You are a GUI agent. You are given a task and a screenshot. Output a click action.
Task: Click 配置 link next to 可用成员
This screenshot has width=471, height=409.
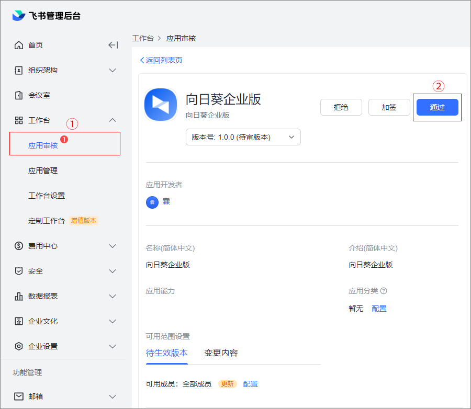251,384
